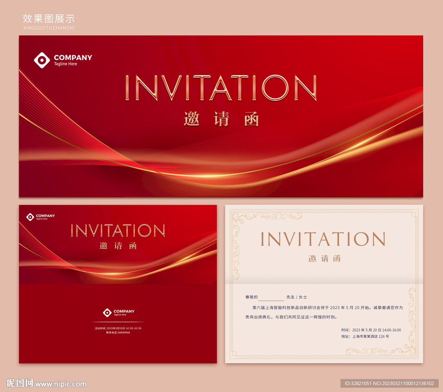Click the 时间: 2023 年 5 月 20 日 line on the cream card
443x392 pixels.
(x=371, y=330)
